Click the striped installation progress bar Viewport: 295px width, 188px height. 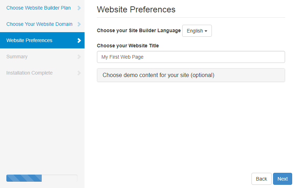click(x=42, y=178)
